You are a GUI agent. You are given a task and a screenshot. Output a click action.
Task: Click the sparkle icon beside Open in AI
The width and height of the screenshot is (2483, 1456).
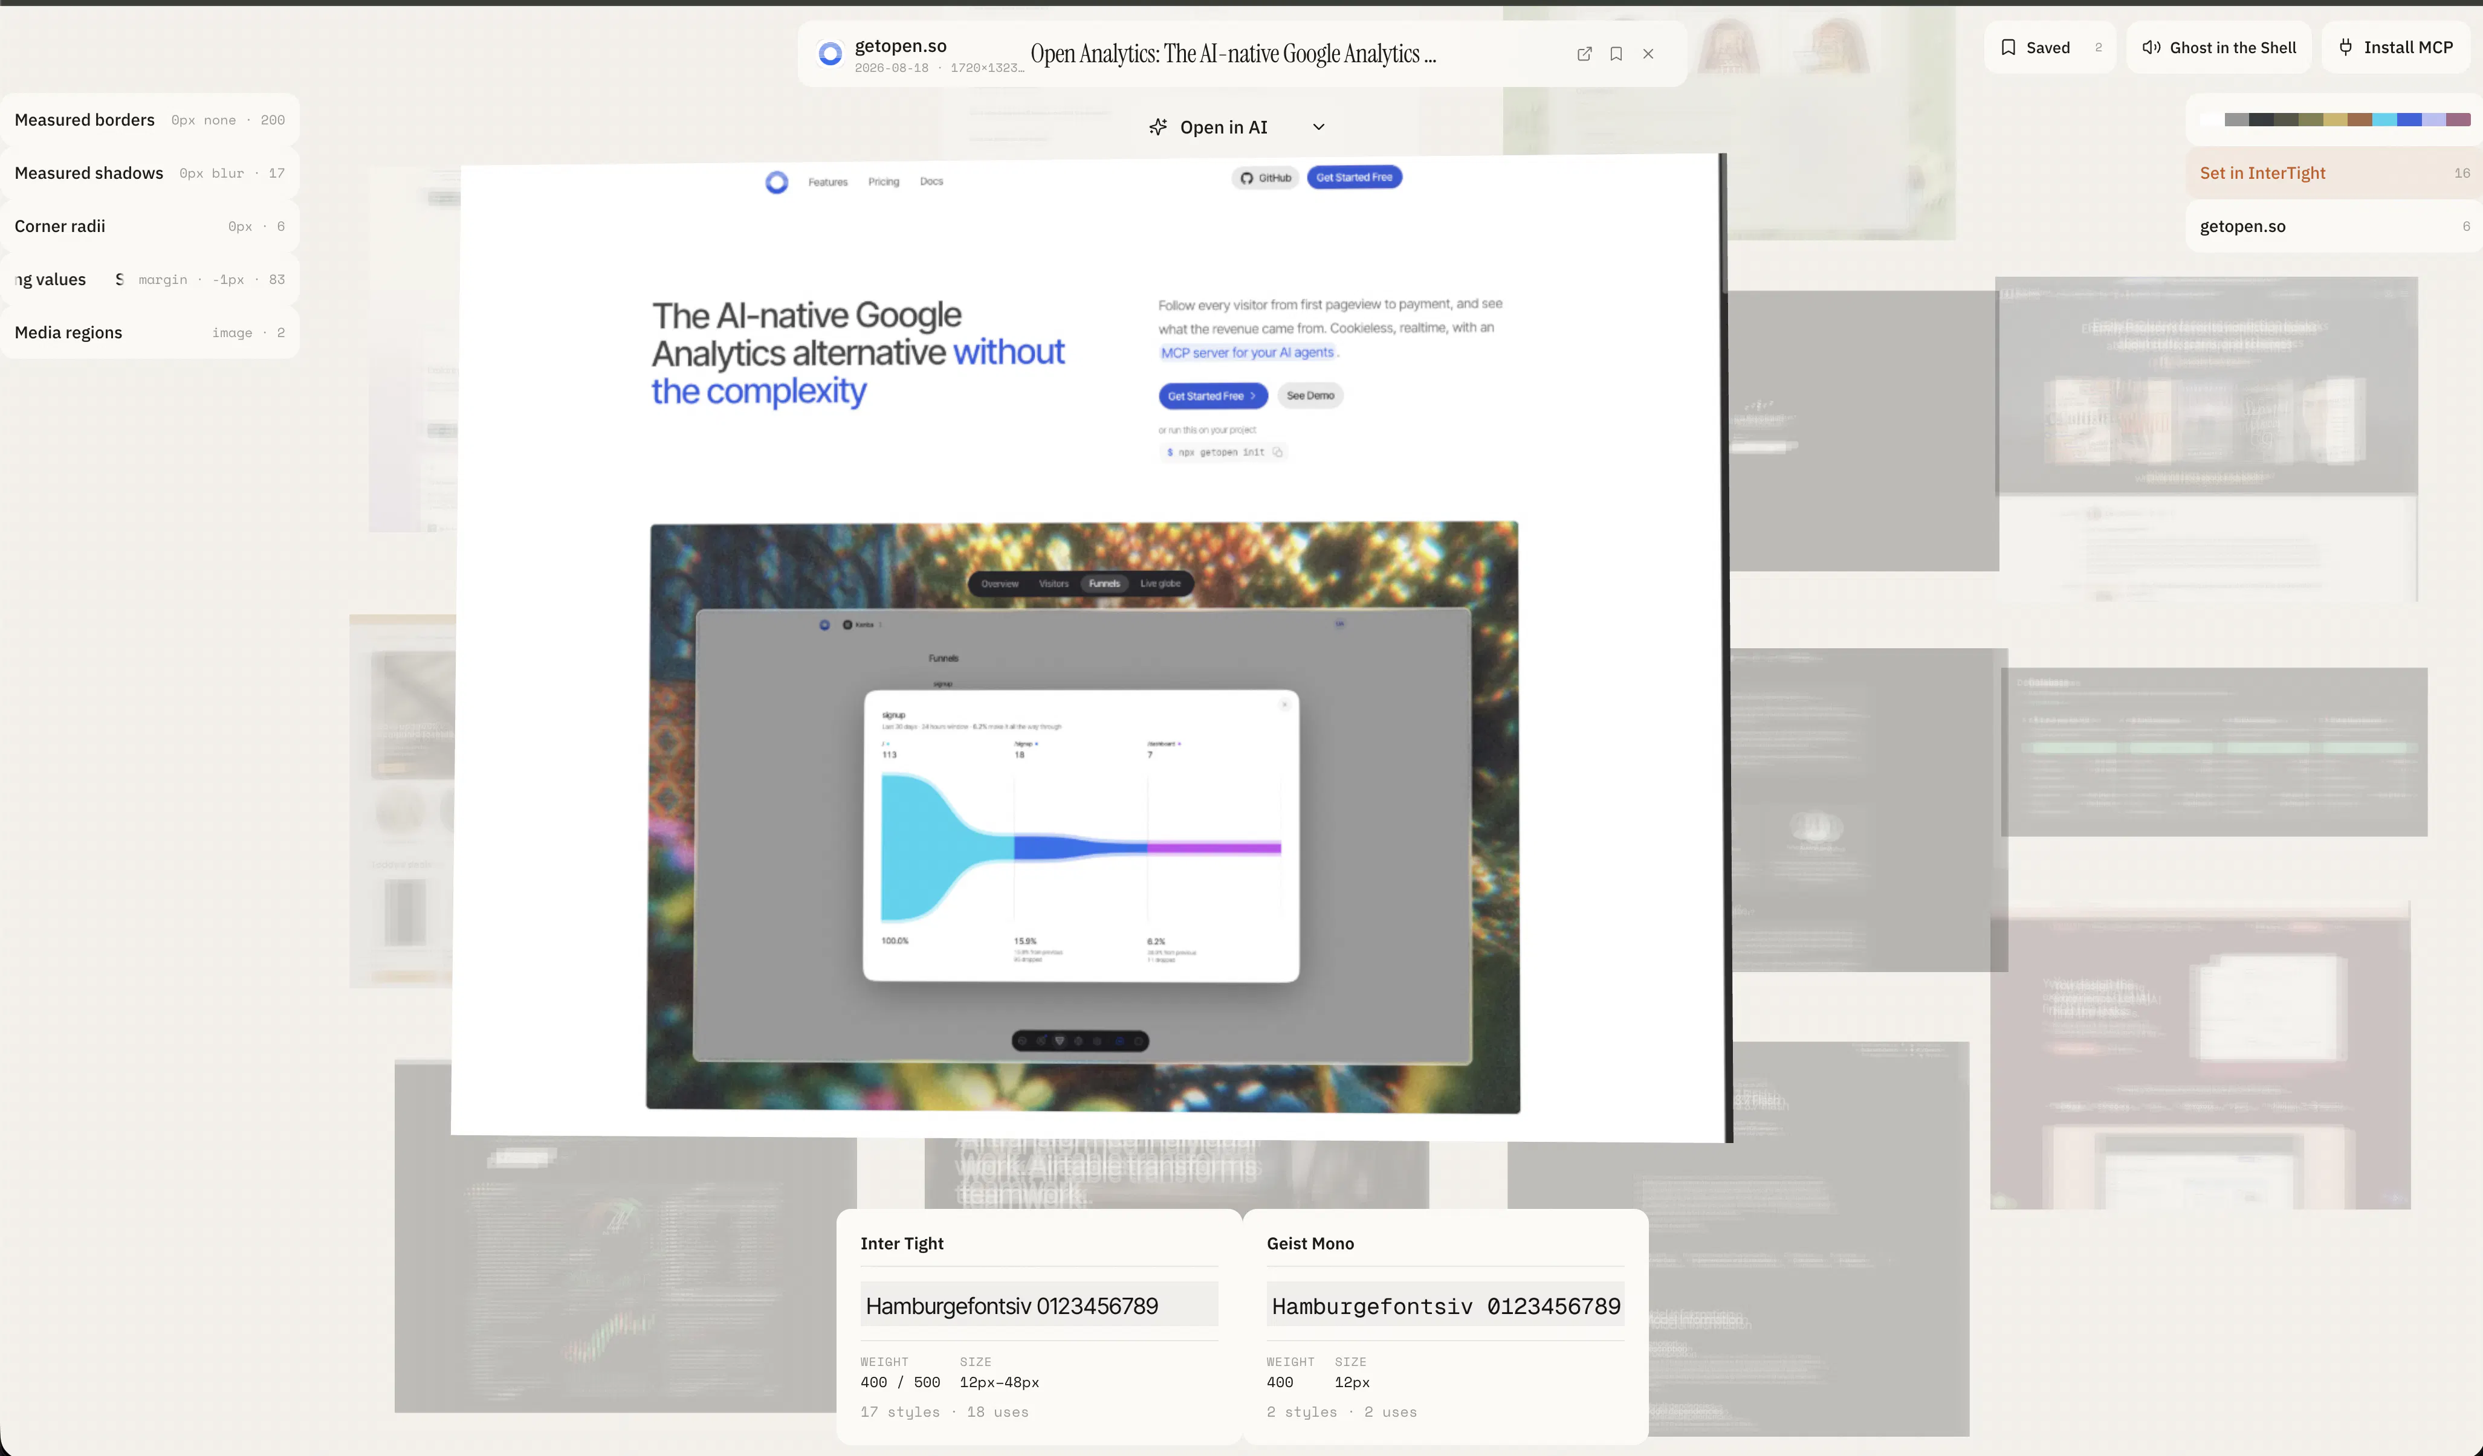point(1157,127)
